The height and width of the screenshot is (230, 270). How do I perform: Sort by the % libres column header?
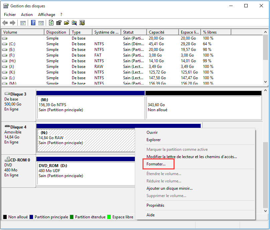pyautogui.click(x=216, y=32)
